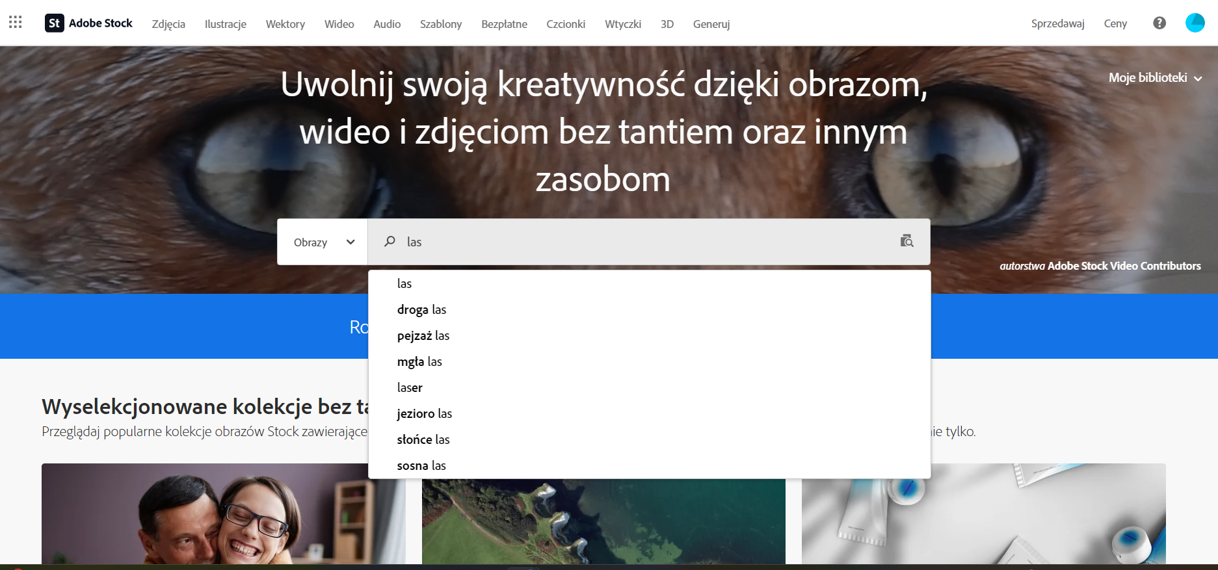Open the Audio menu

pyautogui.click(x=387, y=24)
